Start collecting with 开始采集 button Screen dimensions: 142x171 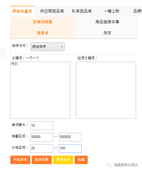point(20,160)
